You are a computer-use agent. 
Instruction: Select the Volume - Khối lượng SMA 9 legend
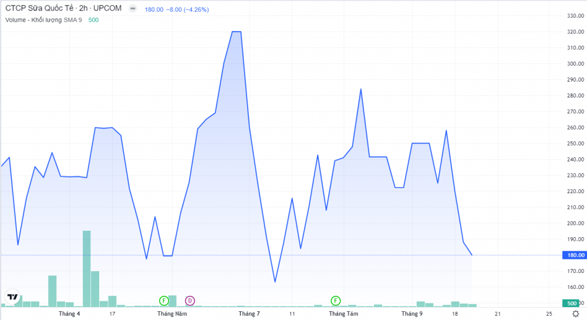(x=43, y=20)
